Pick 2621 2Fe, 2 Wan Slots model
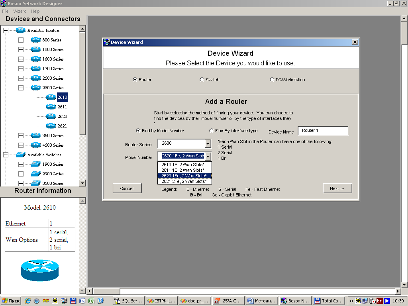Image resolution: width=408 pixels, height=306 pixels. [x=184, y=181]
